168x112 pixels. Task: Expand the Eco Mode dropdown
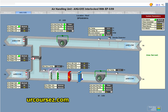[163, 29]
